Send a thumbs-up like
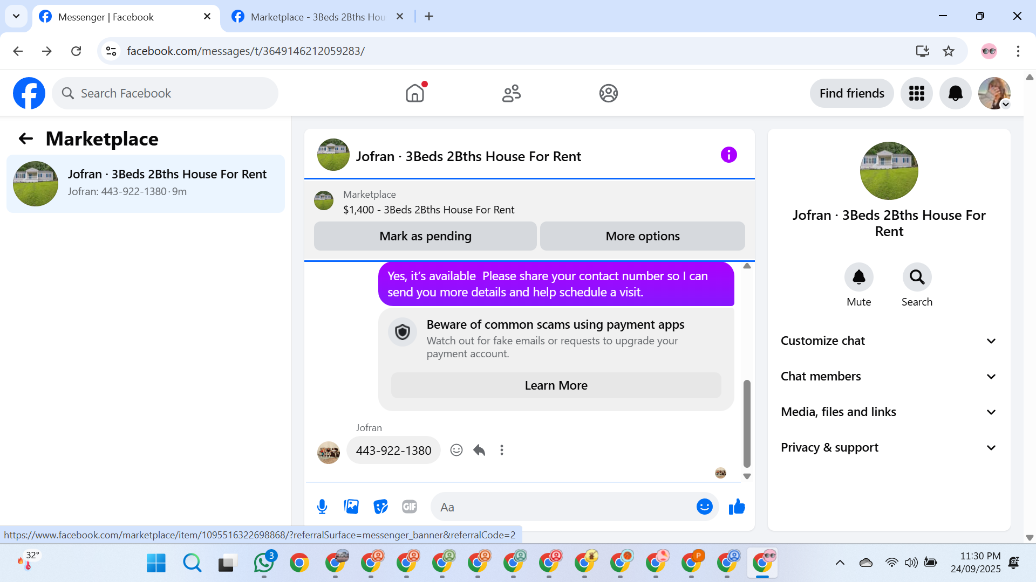 (737, 507)
